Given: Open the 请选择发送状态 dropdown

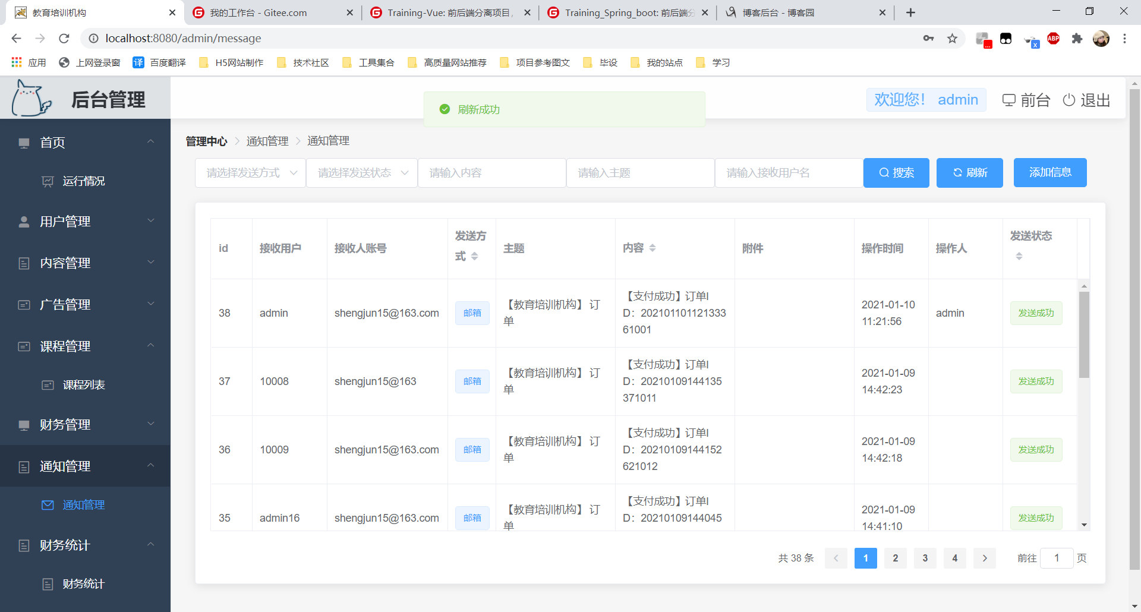Looking at the screenshot, I should [x=362, y=173].
